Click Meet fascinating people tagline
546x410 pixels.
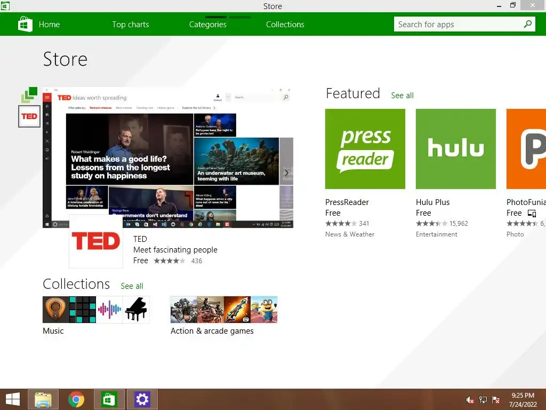(175, 250)
